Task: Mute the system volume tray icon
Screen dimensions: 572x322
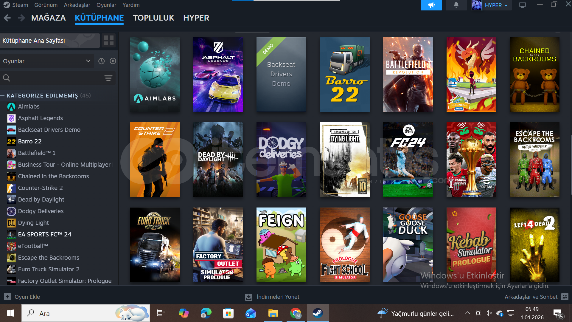Action: coord(489,313)
